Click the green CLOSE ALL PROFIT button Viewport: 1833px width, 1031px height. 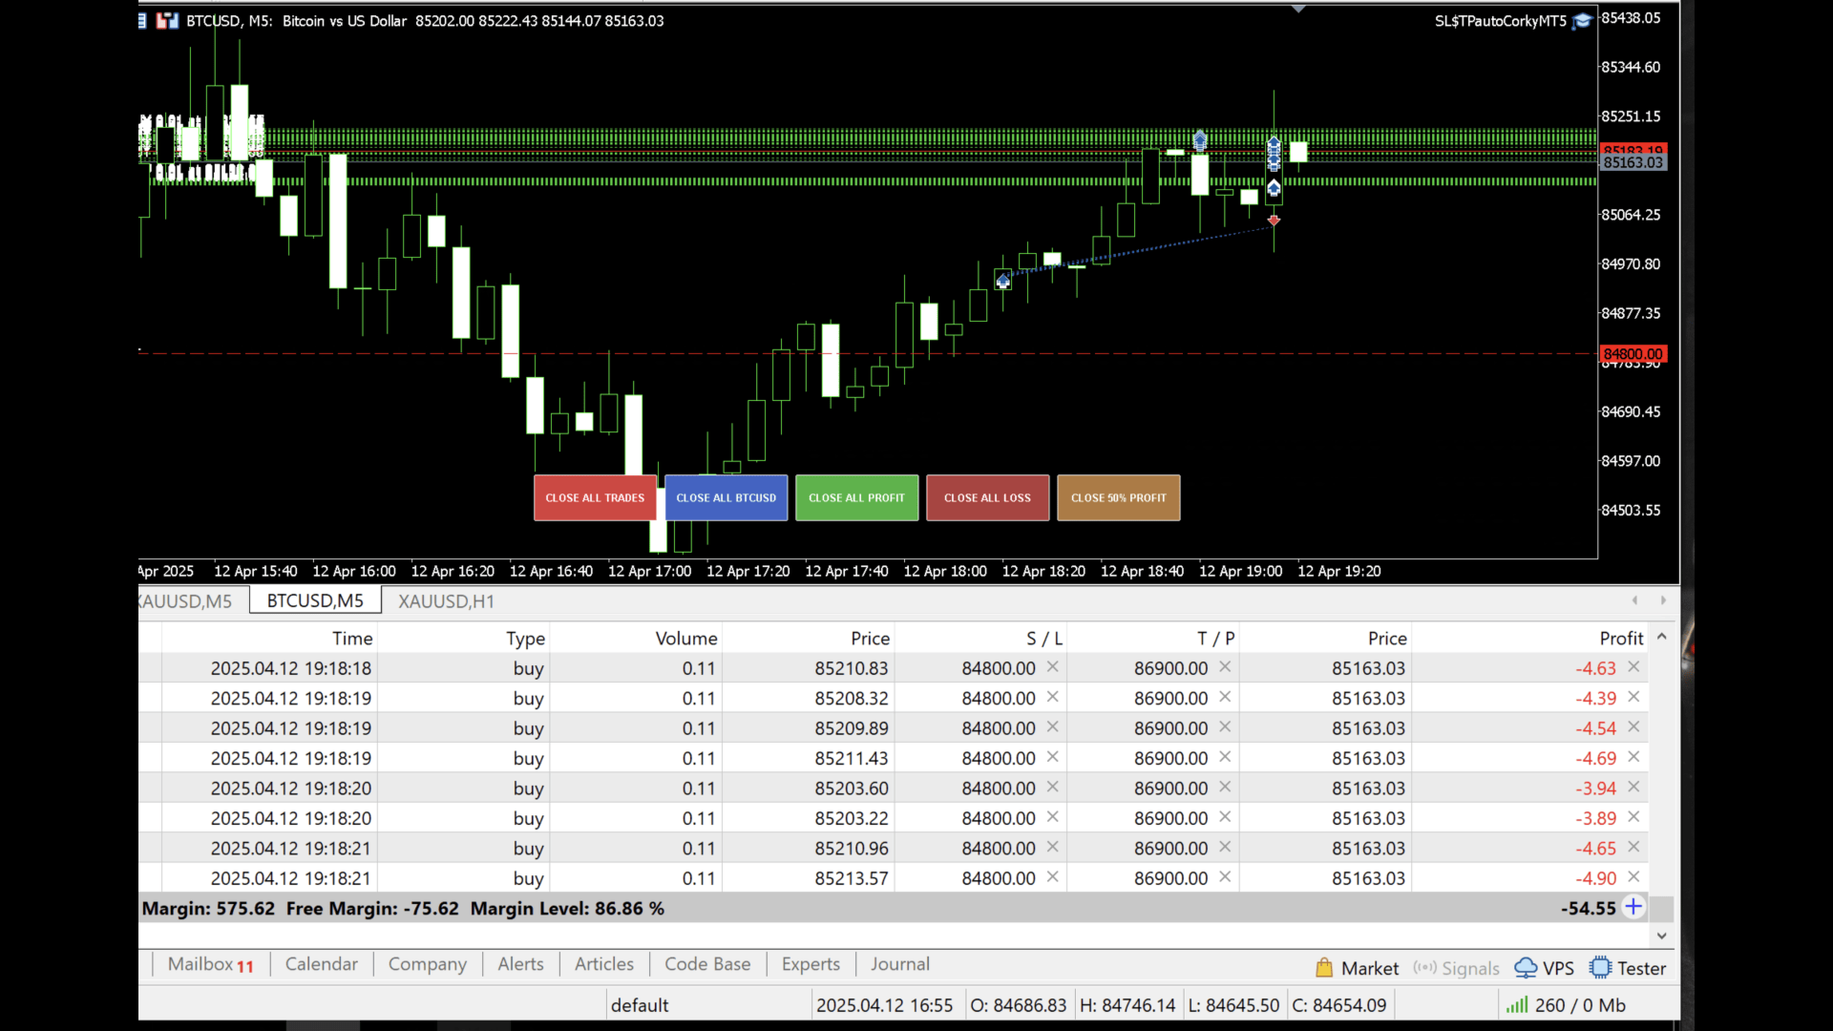point(856,497)
